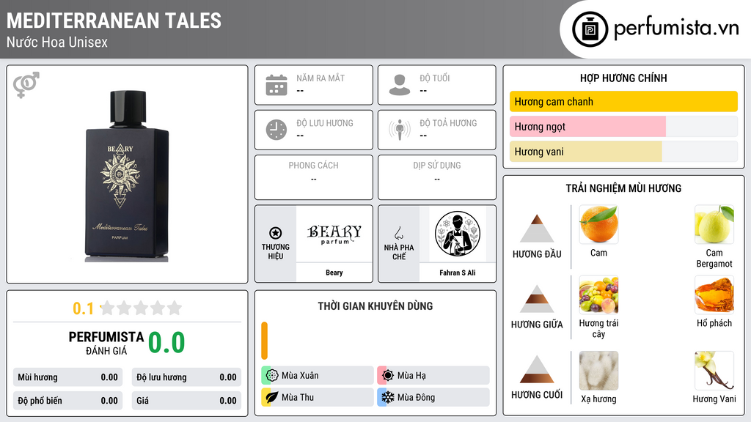Click the Mùa Thu leaf icon

(x=272, y=397)
